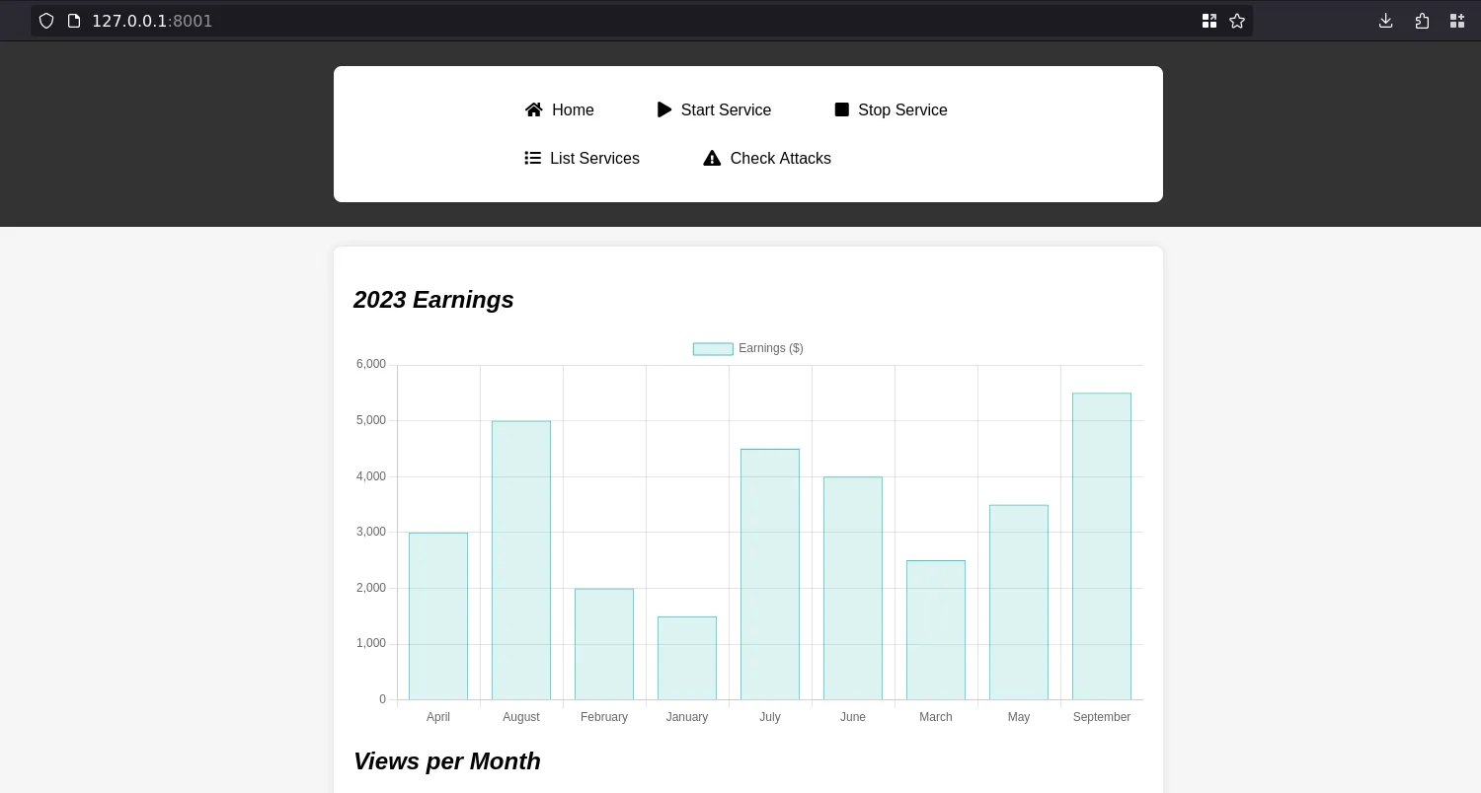Click the warning triangle icon
Image resolution: width=1481 pixels, height=793 pixels.
(x=712, y=158)
